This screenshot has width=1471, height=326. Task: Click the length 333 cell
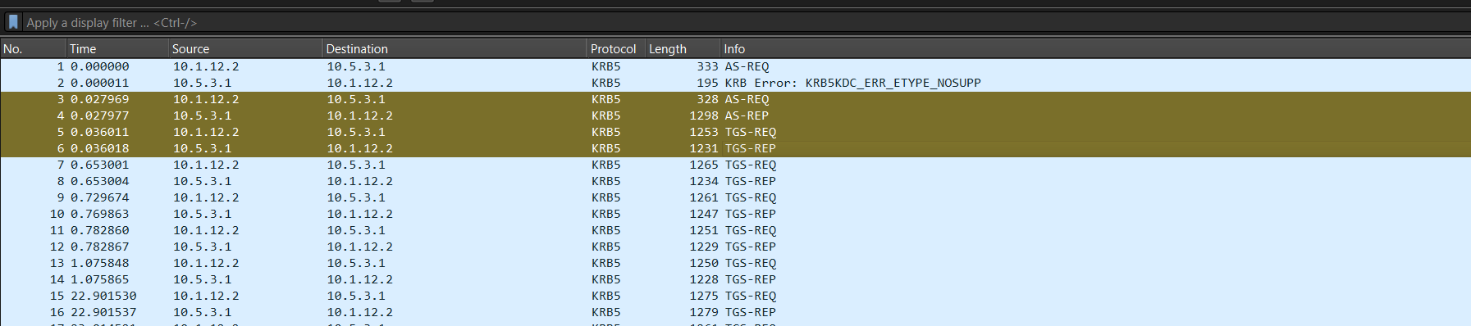tap(707, 66)
